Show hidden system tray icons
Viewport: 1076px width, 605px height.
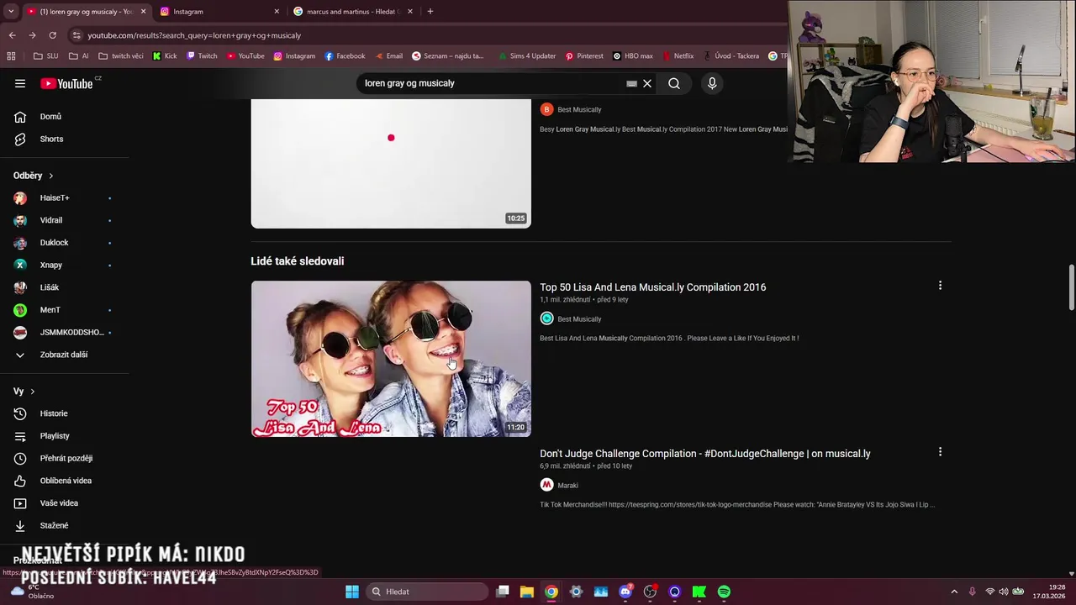click(954, 592)
